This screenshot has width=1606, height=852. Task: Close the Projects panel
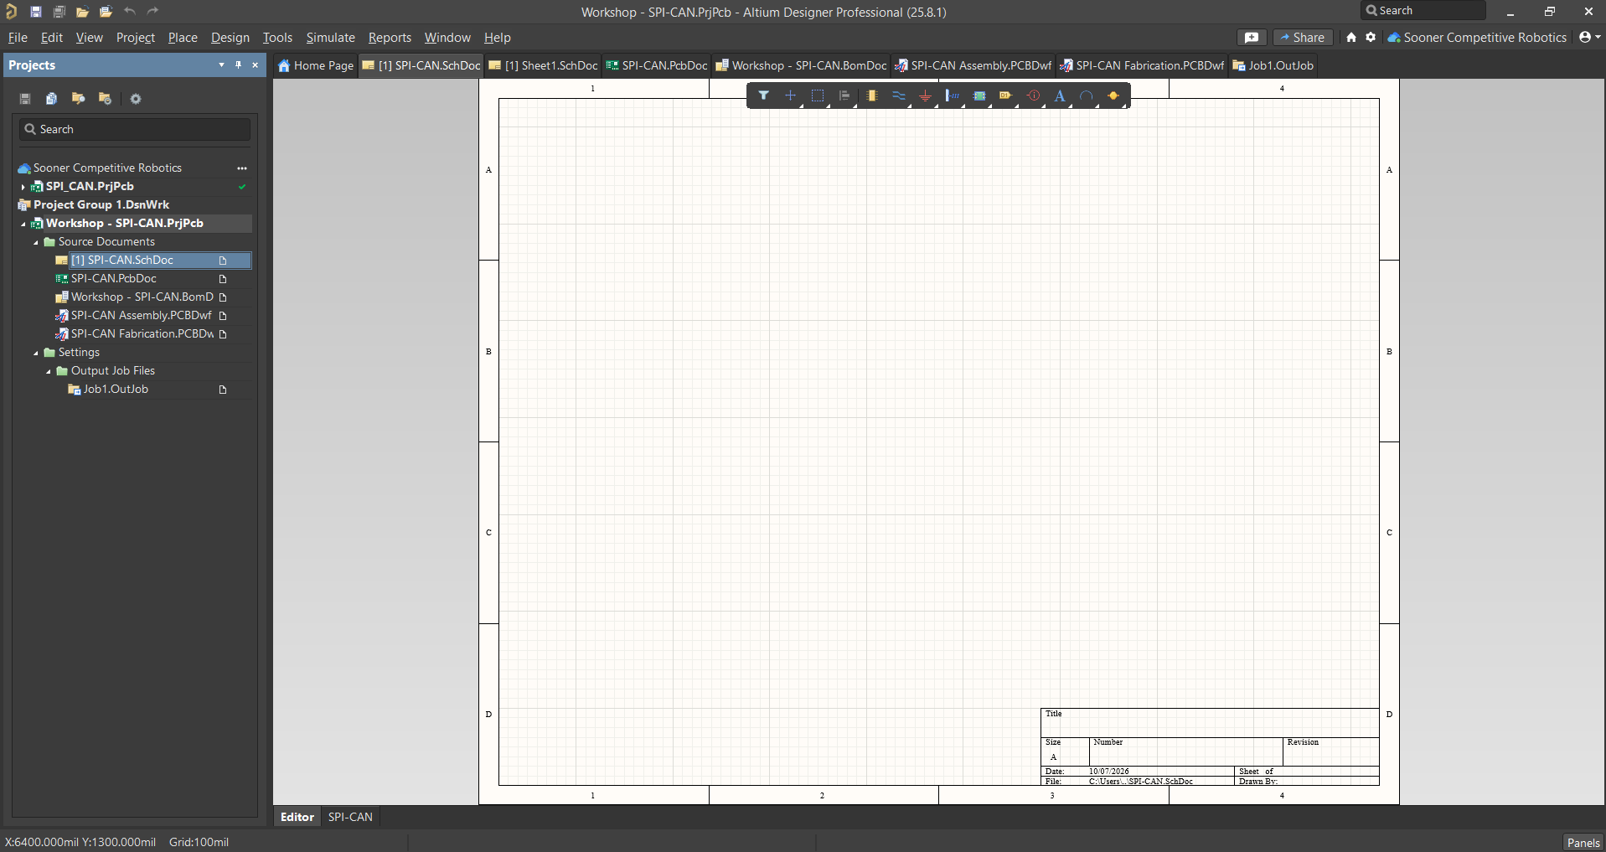pyautogui.click(x=255, y=65)
